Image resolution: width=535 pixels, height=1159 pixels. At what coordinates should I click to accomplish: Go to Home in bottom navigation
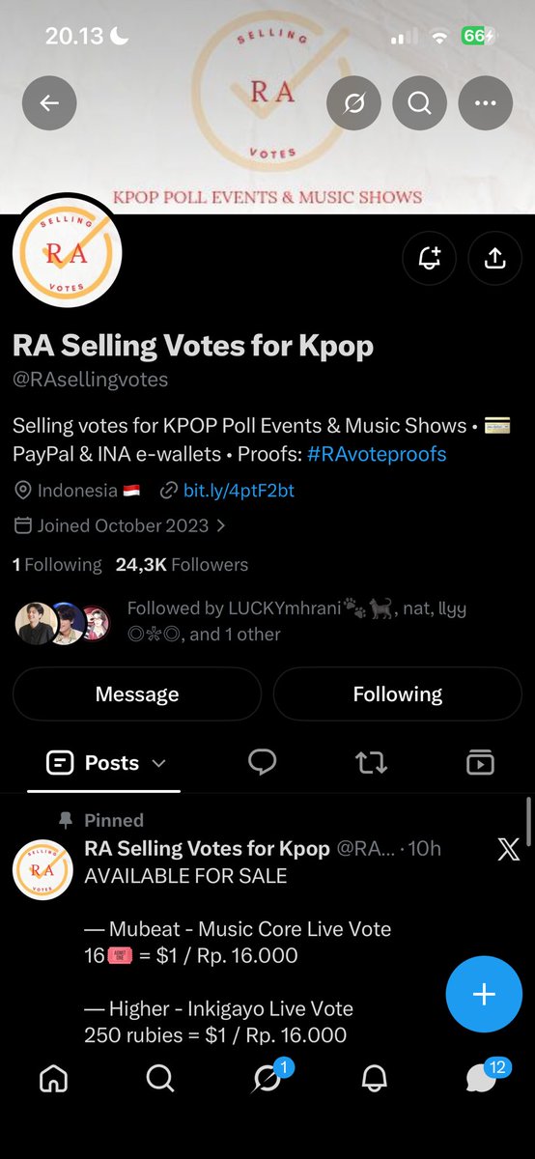point(53,1078)
